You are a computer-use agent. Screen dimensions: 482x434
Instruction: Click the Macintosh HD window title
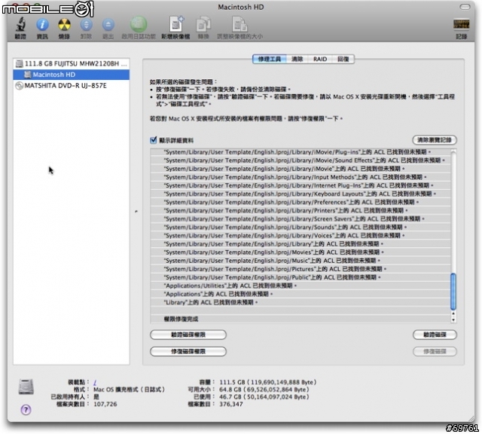[x=241, y=7]
